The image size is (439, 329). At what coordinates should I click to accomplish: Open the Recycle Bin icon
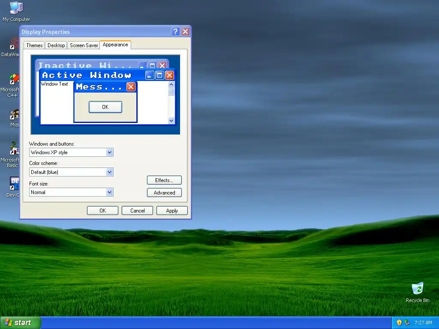(x=418, y=293)
